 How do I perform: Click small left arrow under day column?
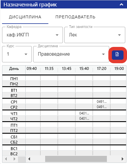[x=6, y=159]
